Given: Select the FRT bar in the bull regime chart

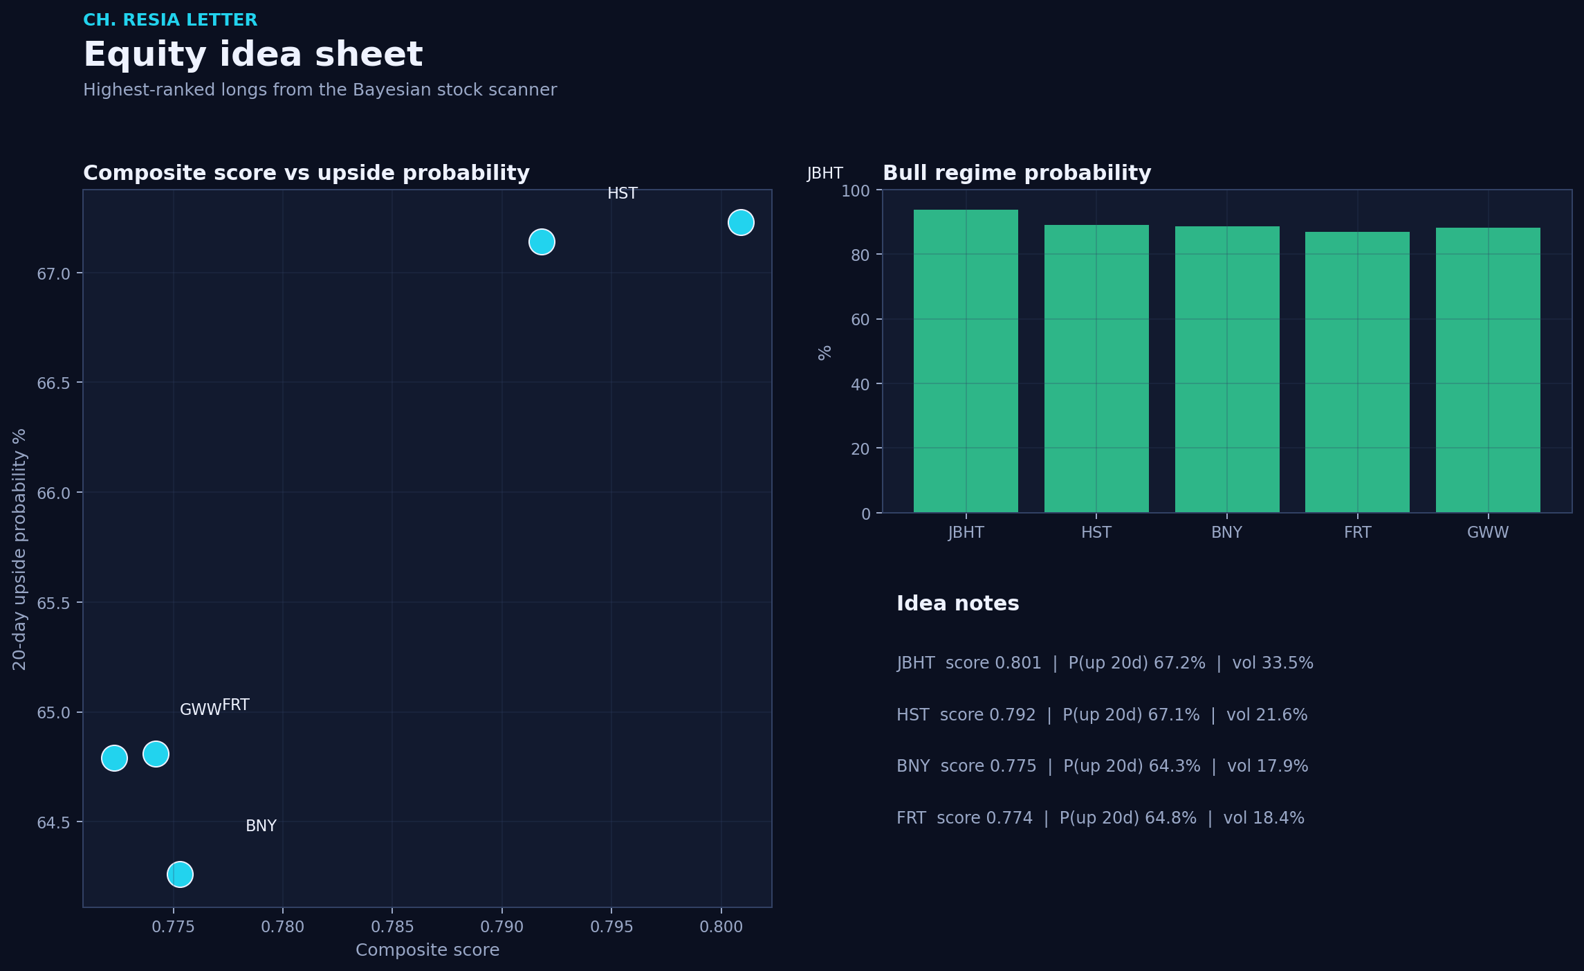Looking at the screenshot, I should [1357, 372].
